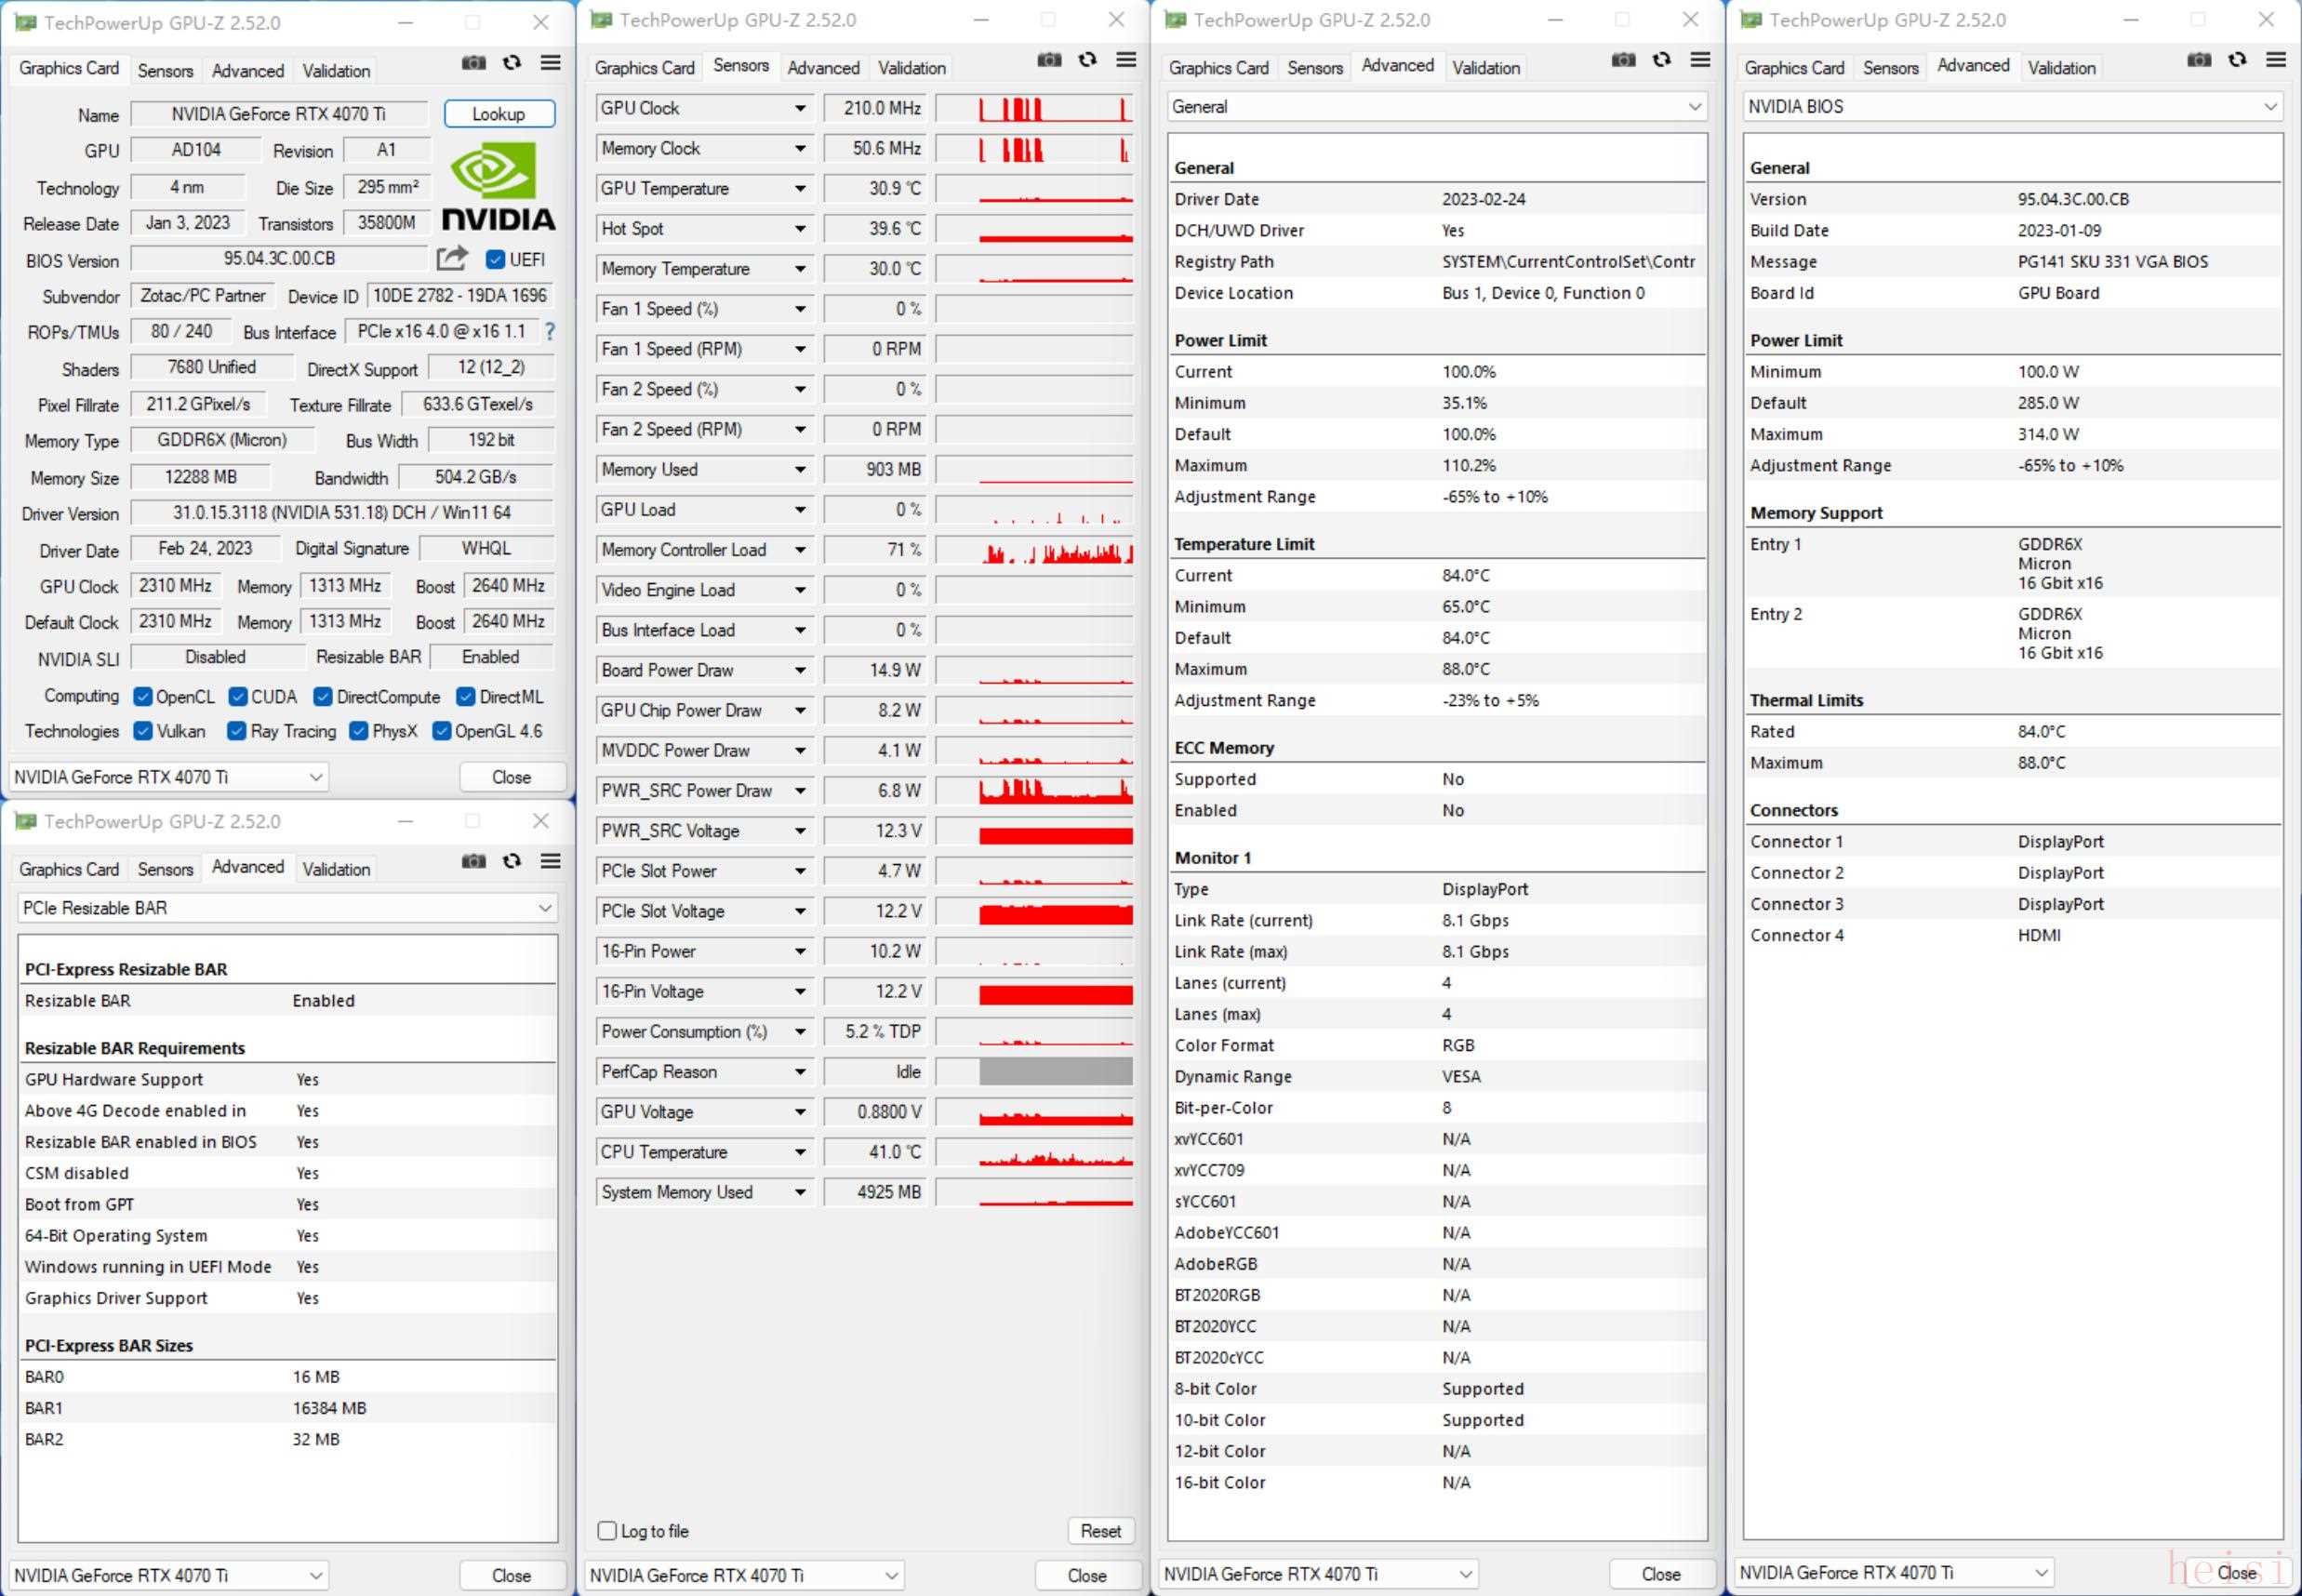The image size is (2302, 1596).
Task: Open the General category combo box
Action: click(x=1437, y=107)
